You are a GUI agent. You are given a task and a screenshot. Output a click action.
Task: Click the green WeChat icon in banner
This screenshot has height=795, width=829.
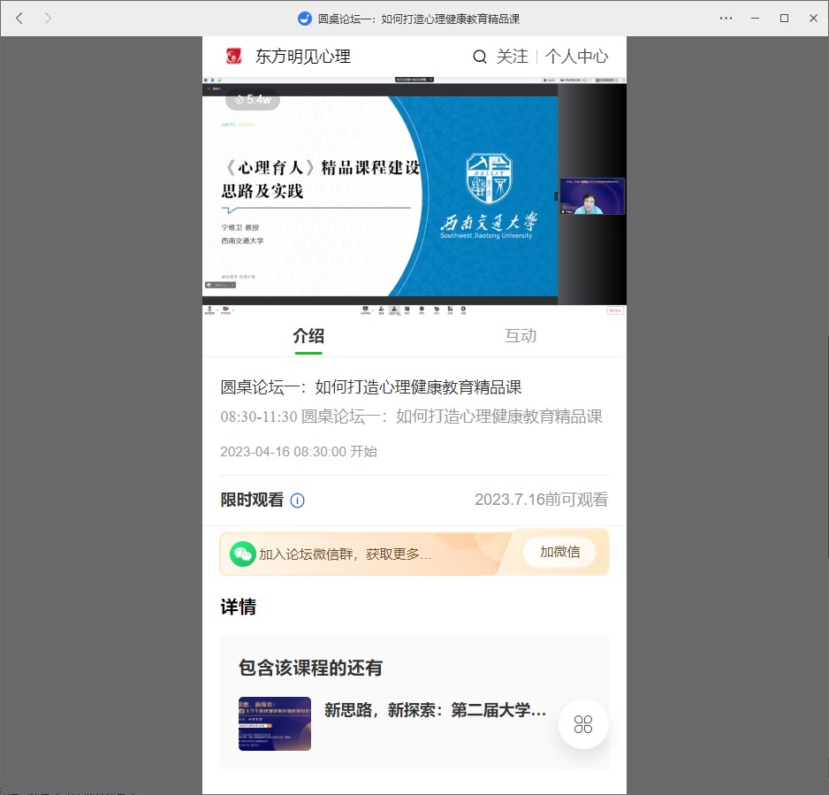point(242,554)
